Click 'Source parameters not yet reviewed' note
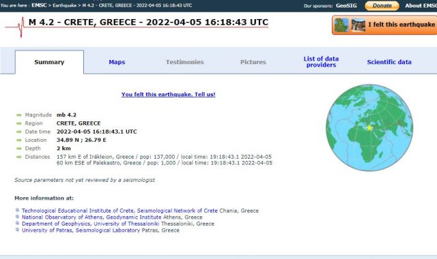This screenshot has height=259, width=437. (85, 180)
